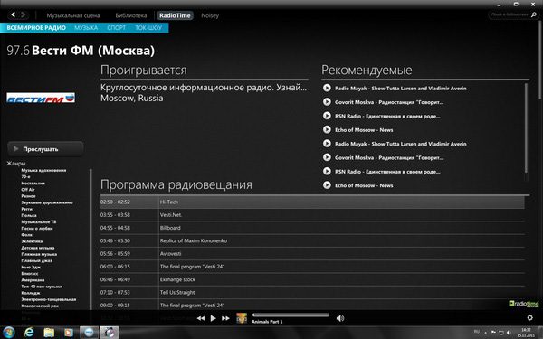
Task: Select the Hi-Tech program row
Action: pyautogui.click(x=312, y=202)
